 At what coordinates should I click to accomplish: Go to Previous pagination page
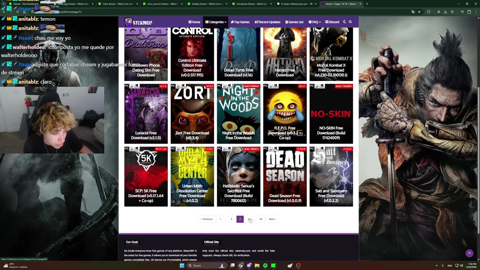point(206,219)
